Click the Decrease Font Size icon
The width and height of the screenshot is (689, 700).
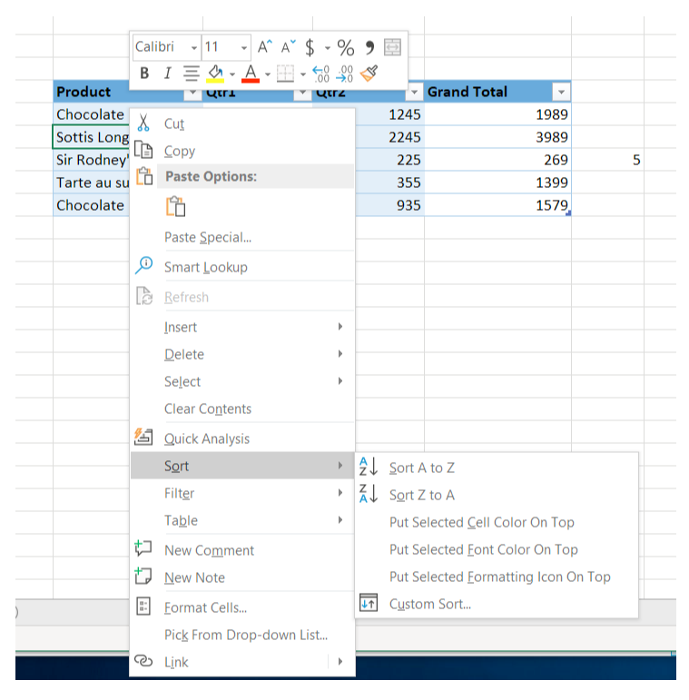(288, 47)
